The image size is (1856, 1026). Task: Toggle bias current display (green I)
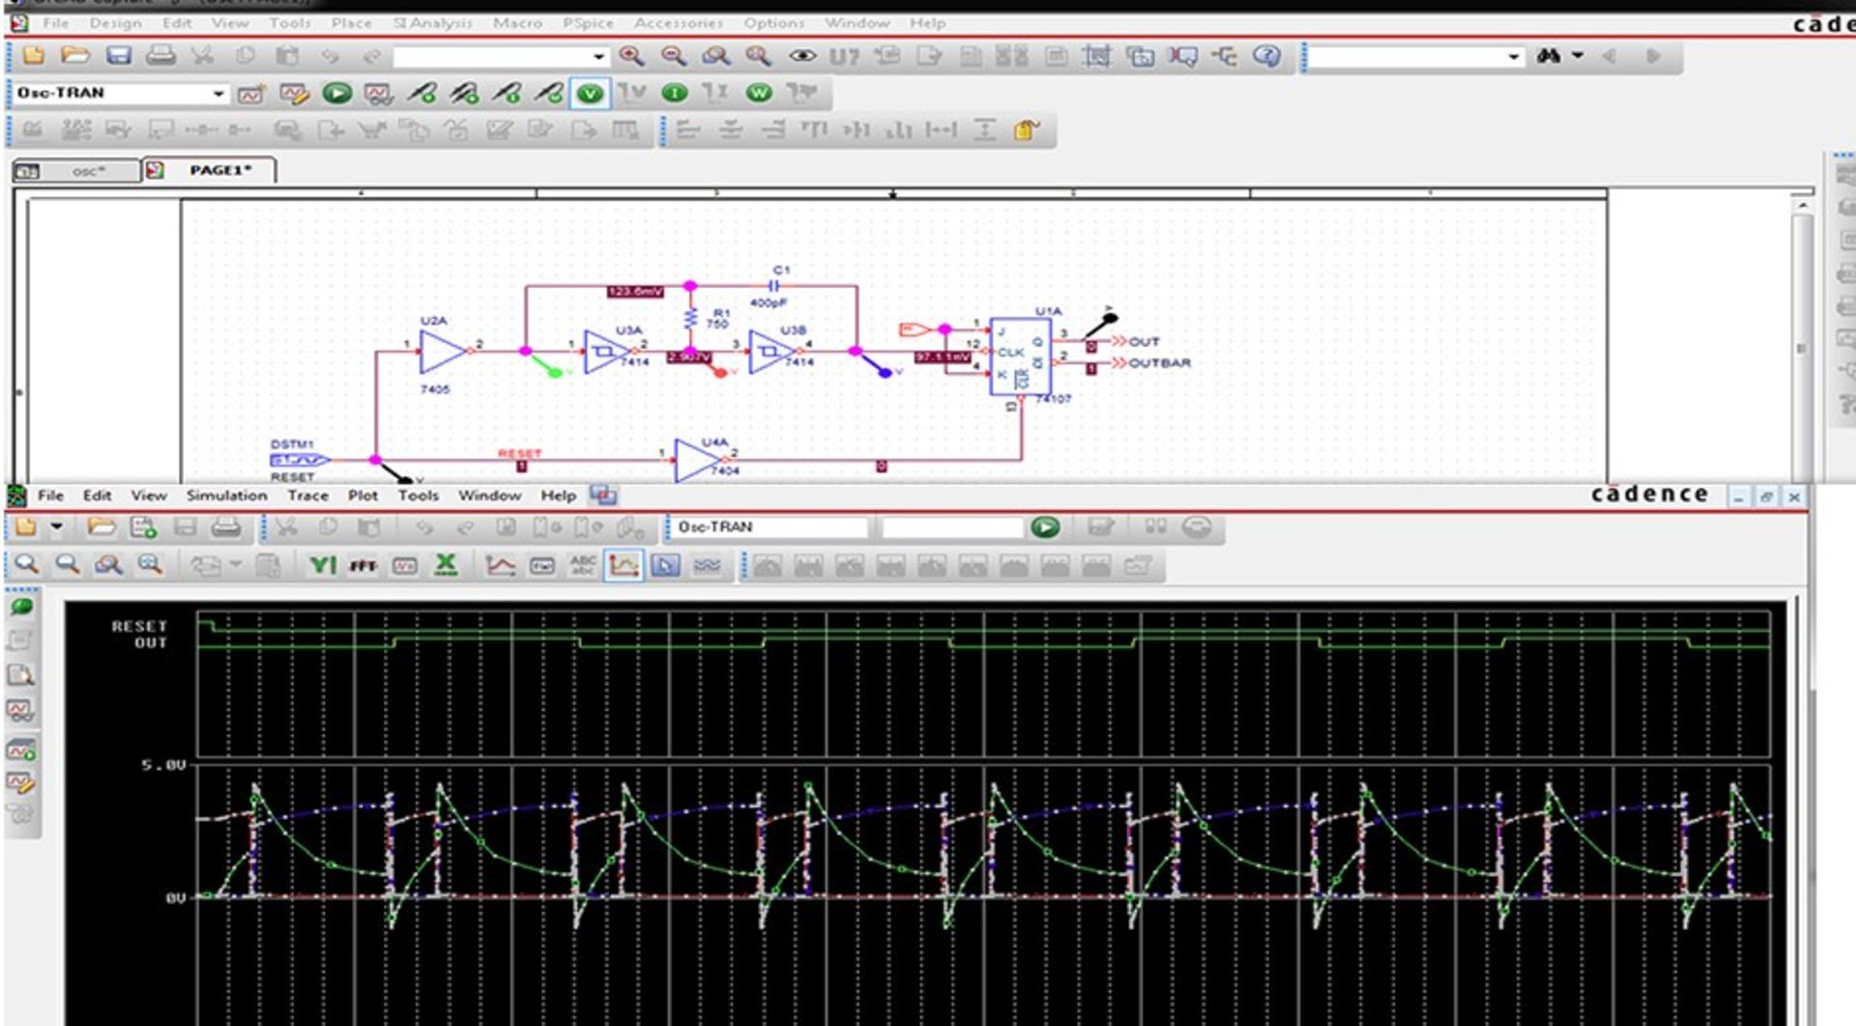[x=675, y=93]
